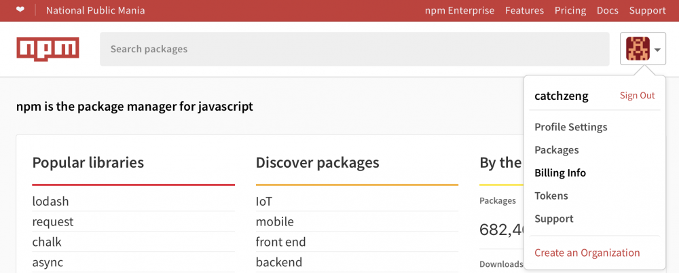679x273 pixels.
Task: Select Support in the account menu
Action: click(554, 219)
